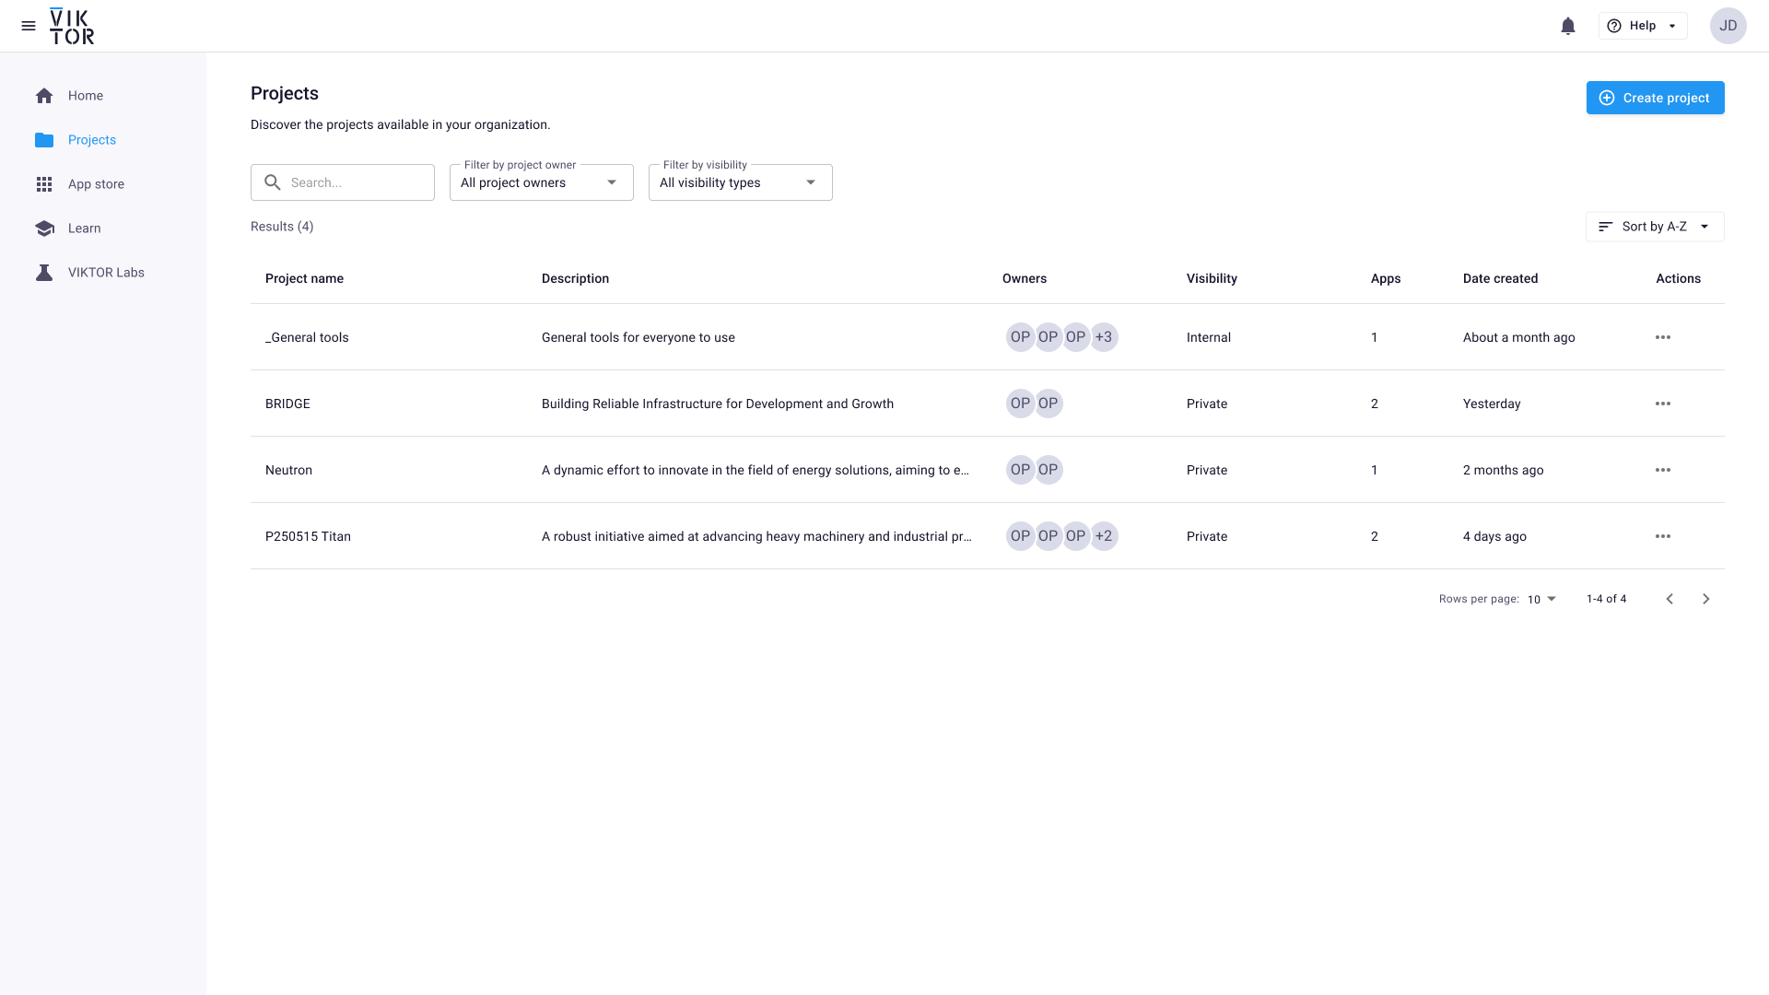Open actions menu for Neutron project

pyautogui.click(x=1662, y=470)
